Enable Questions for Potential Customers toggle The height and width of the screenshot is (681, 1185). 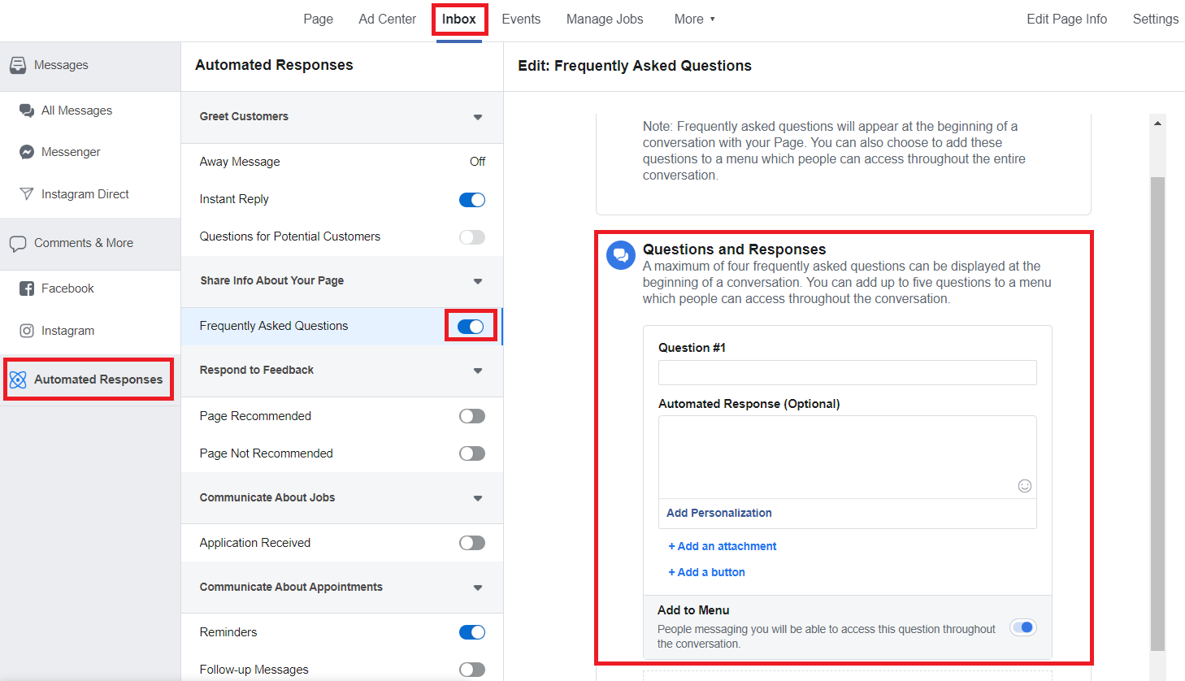[x=472, y=237]
